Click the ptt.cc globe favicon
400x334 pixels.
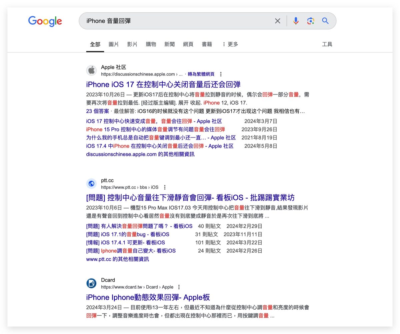[x=91, y=184]
